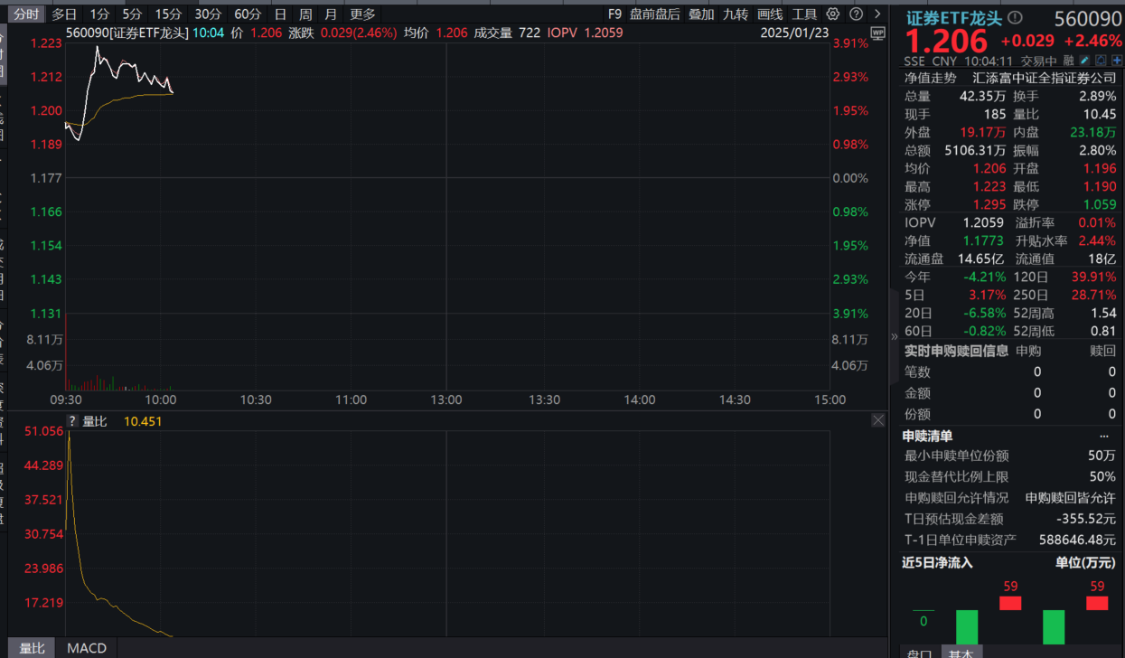Open the 画线 drawing tools

click(770, 14)
